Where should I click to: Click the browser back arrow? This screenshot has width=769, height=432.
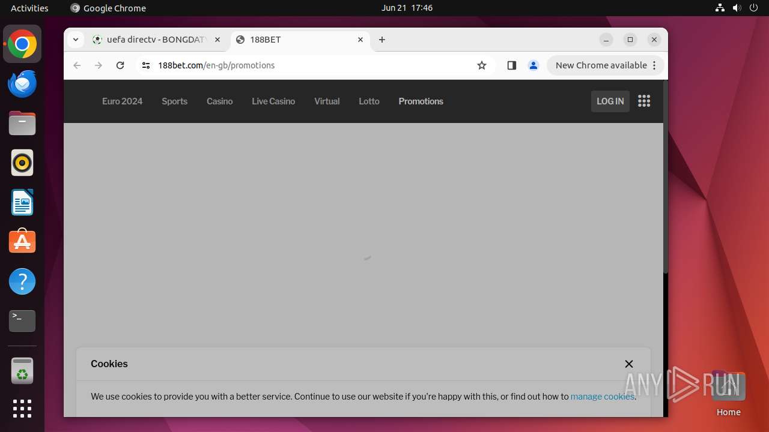[x=77, y=65]
